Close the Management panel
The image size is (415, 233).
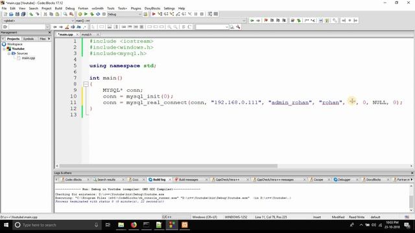click(49, 32)
